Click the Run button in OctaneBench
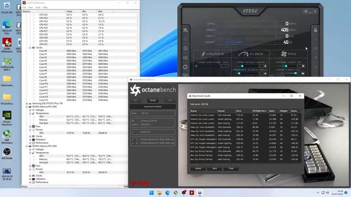The height and width of the screenshot is (197, 351). click(x=135, y=100)
